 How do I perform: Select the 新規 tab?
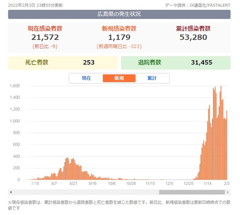coord(119,78)
